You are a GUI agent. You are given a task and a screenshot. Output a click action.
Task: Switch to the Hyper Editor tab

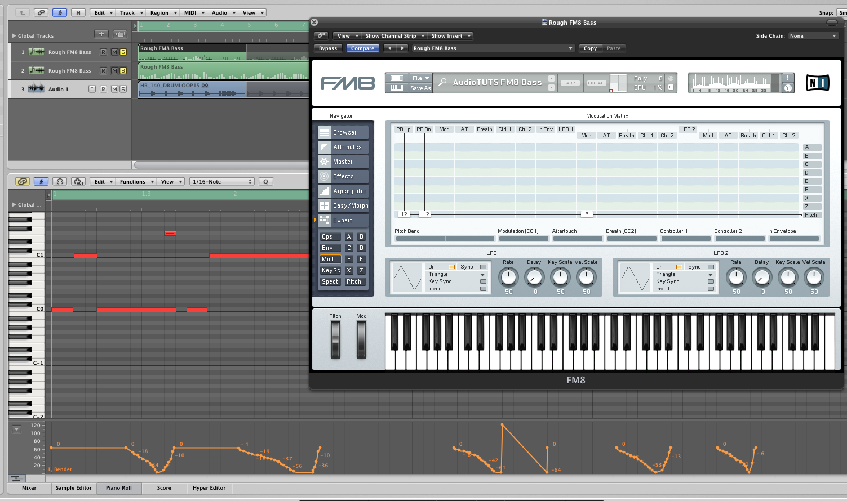tap(209, 488)
